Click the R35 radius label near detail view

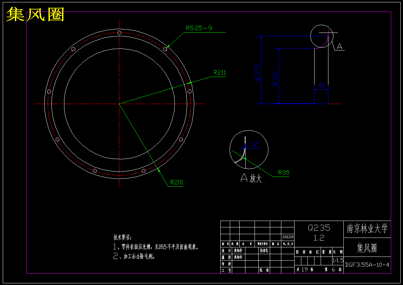pyautogui.click(x=284, y=172)
